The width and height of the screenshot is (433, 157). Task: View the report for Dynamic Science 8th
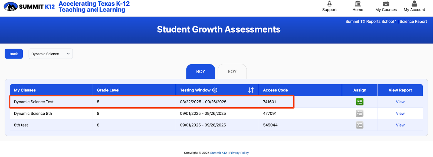tap(400, 113)
